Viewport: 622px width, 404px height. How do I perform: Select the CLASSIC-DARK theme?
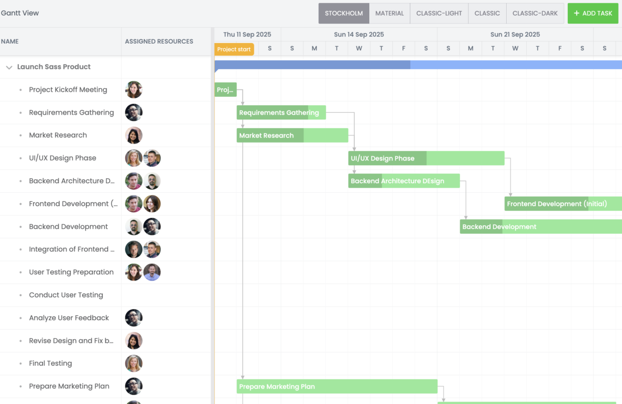(x=535, y=13)
